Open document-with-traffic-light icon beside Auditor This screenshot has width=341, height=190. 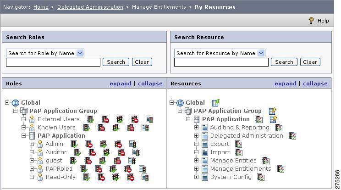tap(136, 152)
